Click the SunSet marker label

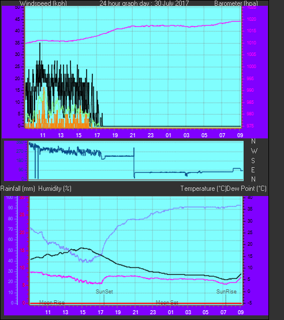(x=104, y=291)
